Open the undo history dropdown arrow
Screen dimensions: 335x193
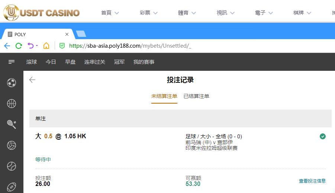[x=37, y=45]
